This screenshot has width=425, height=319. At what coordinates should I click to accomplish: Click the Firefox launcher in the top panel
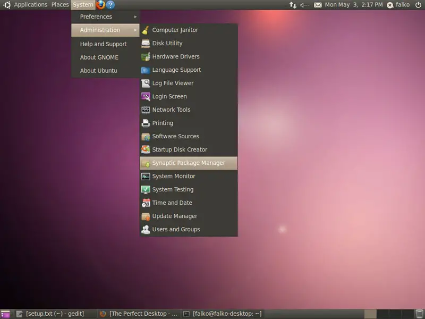coord(100,5)
